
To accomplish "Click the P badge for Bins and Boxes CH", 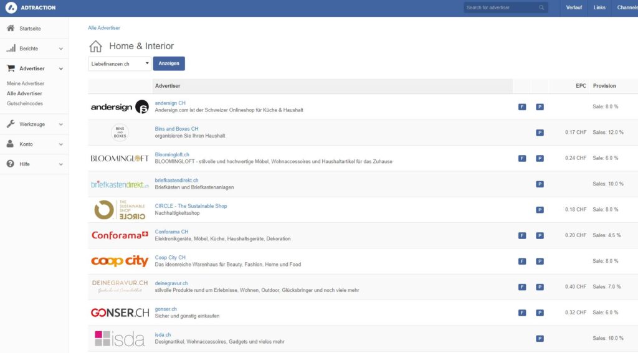I will tap(540, 133).
